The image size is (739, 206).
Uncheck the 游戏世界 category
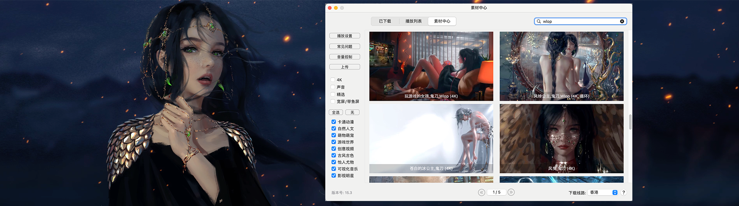coord(334,142)
